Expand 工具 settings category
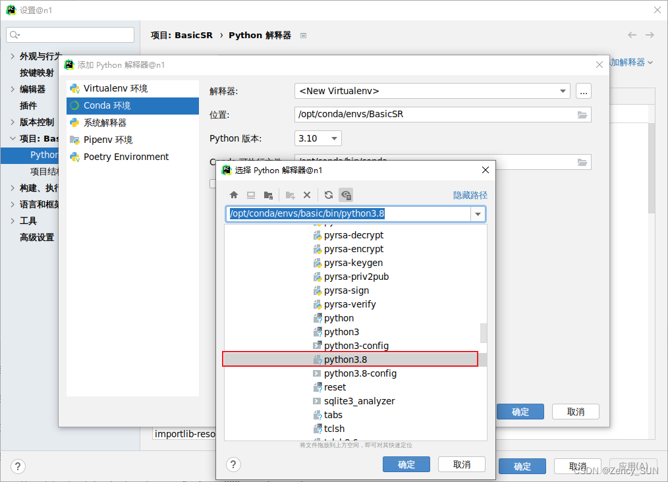Screen dimensions: 668x482 [13, 221]
